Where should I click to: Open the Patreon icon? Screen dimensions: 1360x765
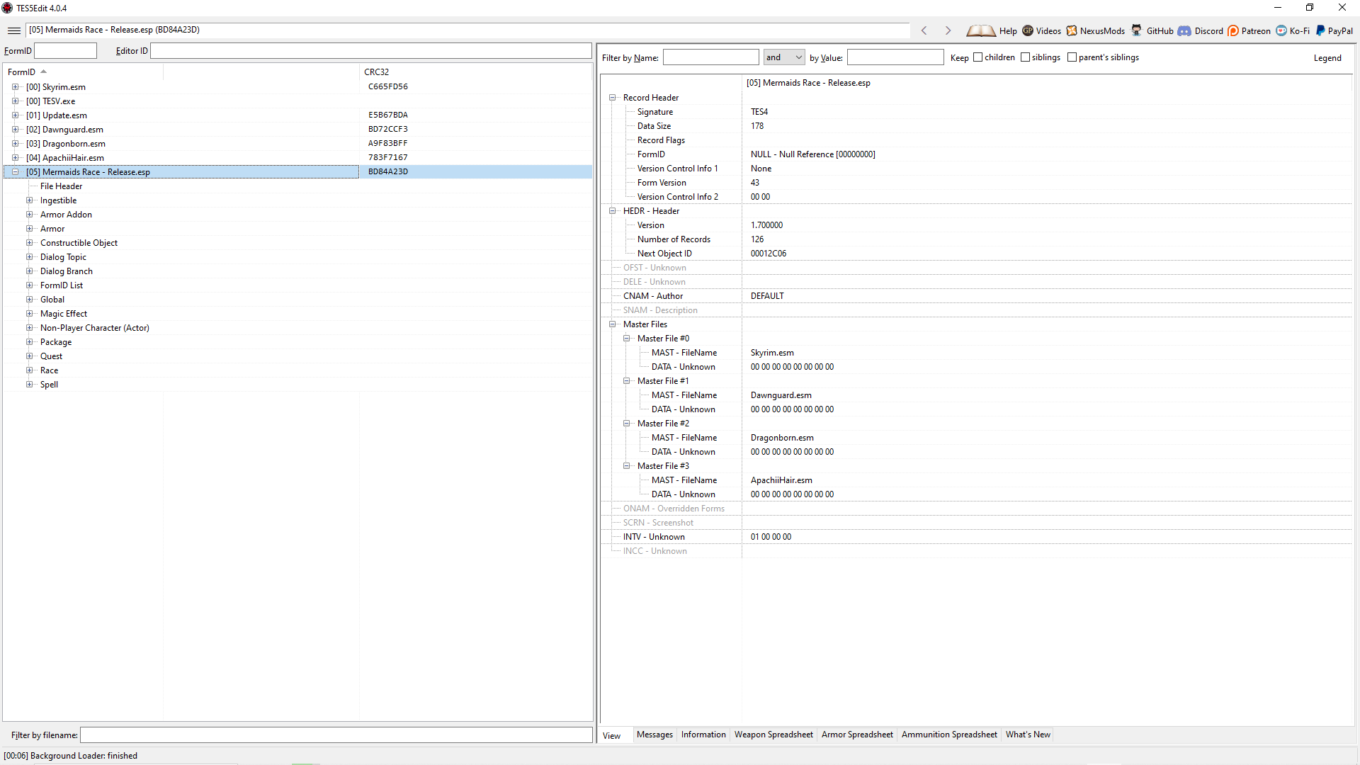point(1233,30)
